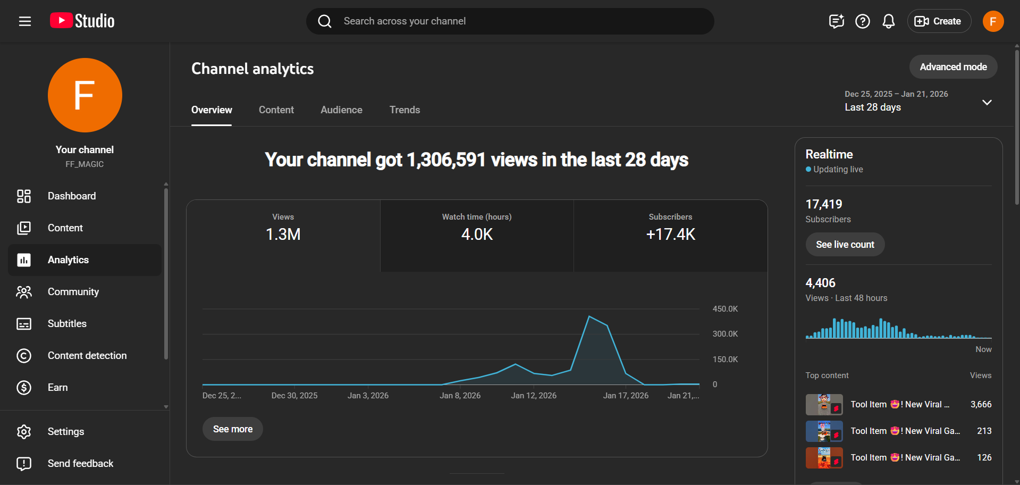This screenshot has width=1020, height=485.
Task: Open top content video thumbnail with 3,666 views
Action: (x=824, y=405)
